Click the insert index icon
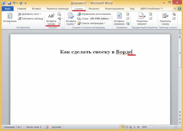Screen dimensions: 183x131 point(151,14)
